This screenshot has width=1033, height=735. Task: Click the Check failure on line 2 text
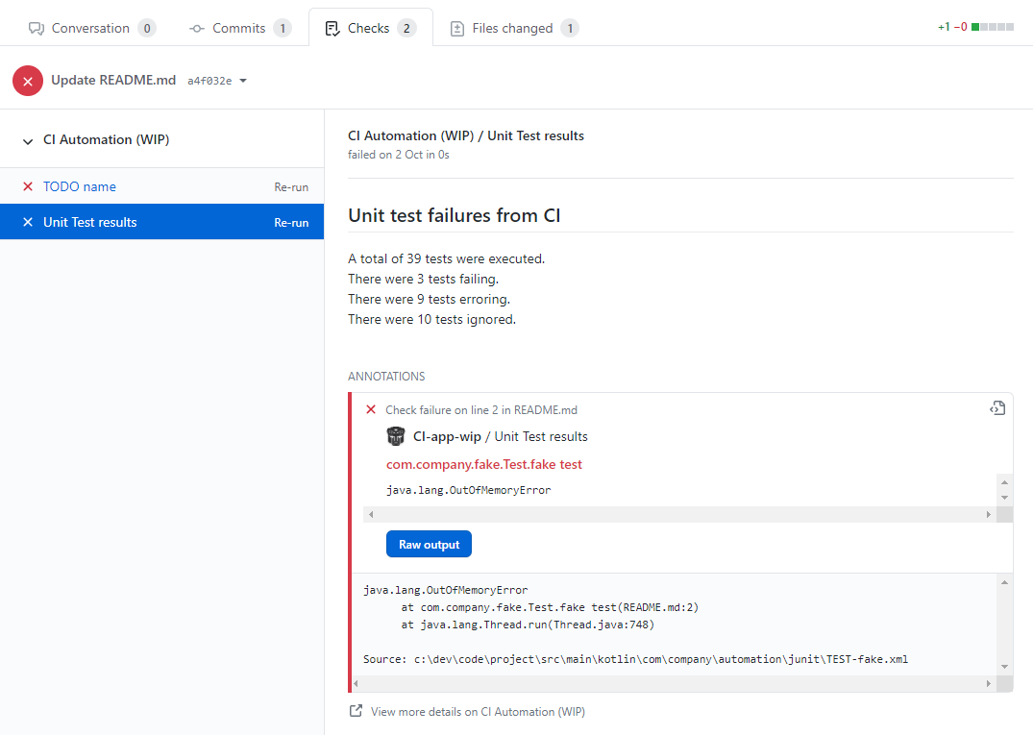(480, 410)
